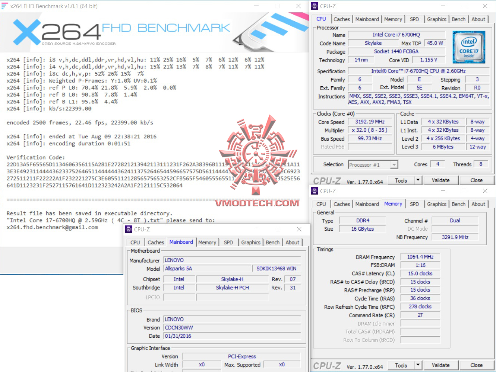Click the CPU-Z icon in the CPU window title bar
496x372 pixels.
(x=315, y=6)
